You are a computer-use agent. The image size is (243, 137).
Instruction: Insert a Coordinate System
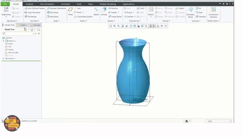(x=83, y=16)
